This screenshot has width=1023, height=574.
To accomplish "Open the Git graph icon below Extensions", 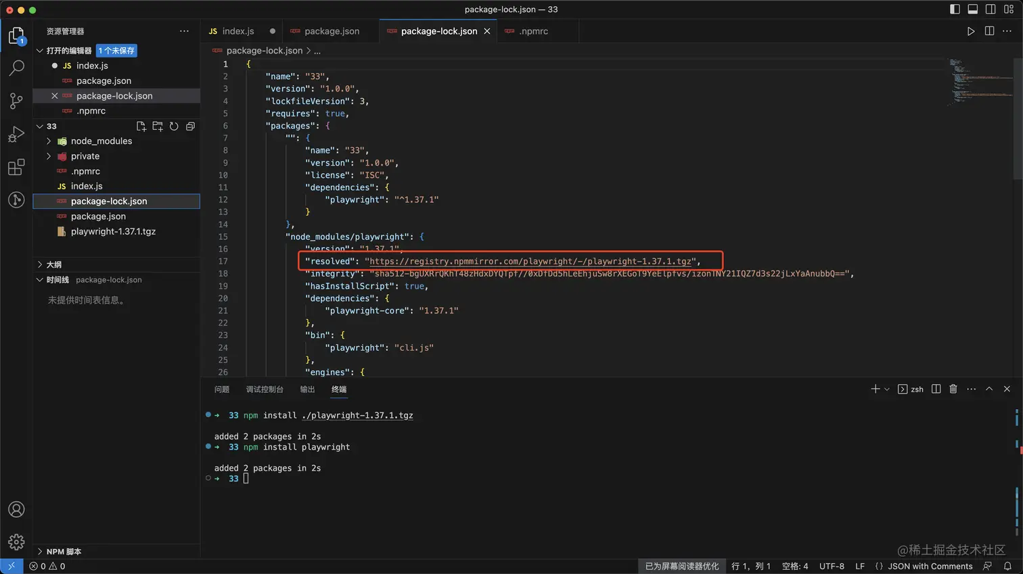I will click(x=16, y=199).
